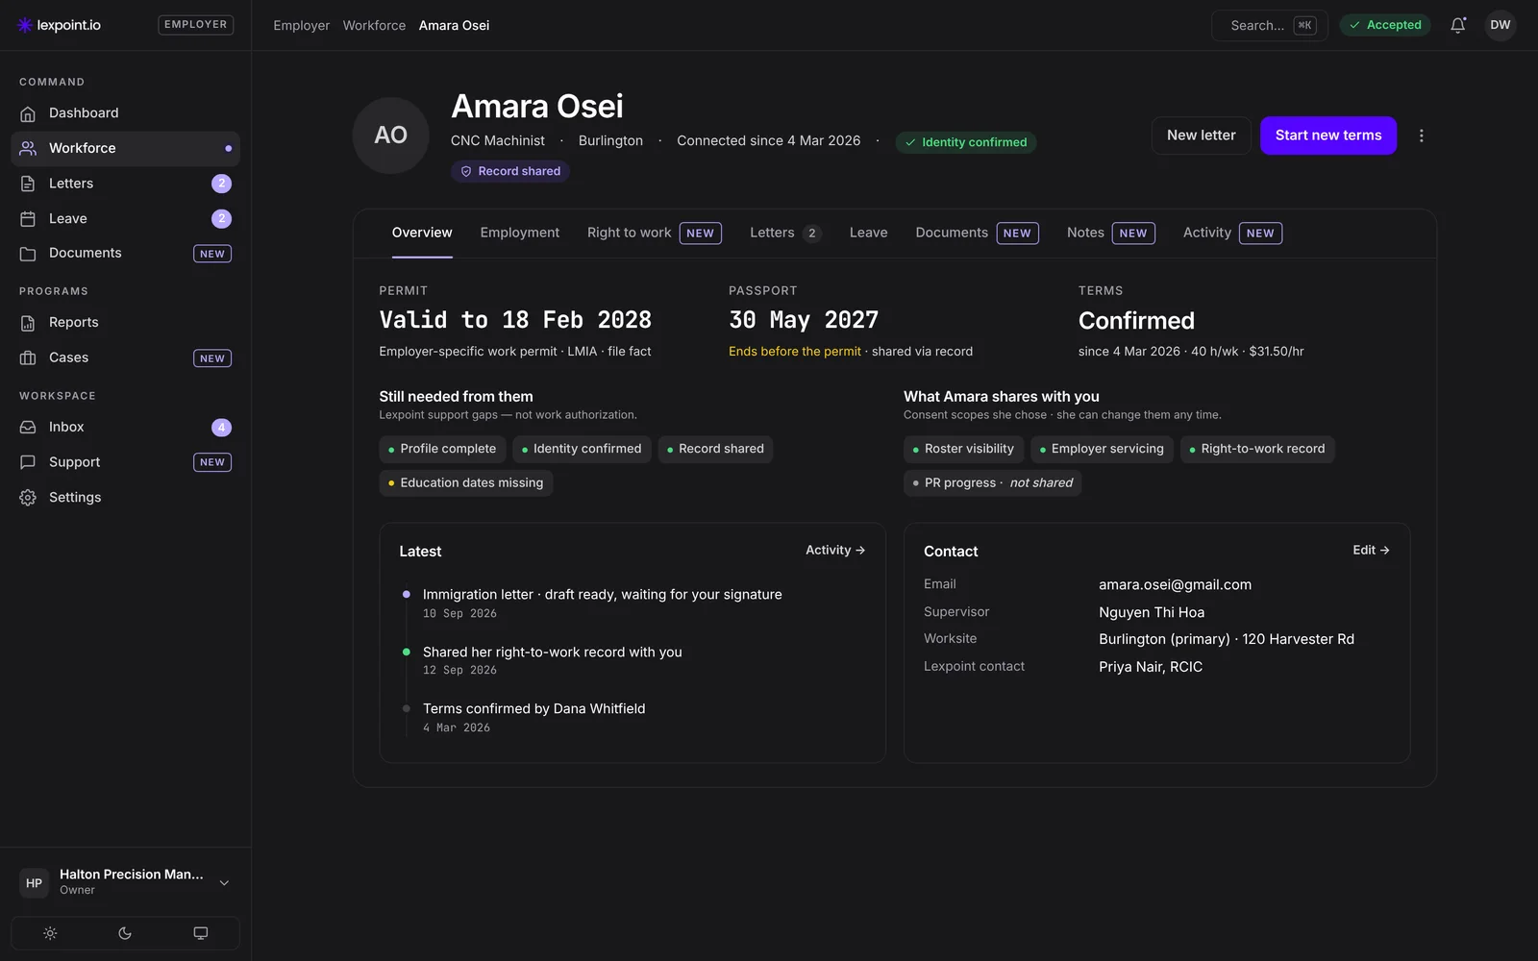Click the Accepted status badge

click(x=1385, y=25)
